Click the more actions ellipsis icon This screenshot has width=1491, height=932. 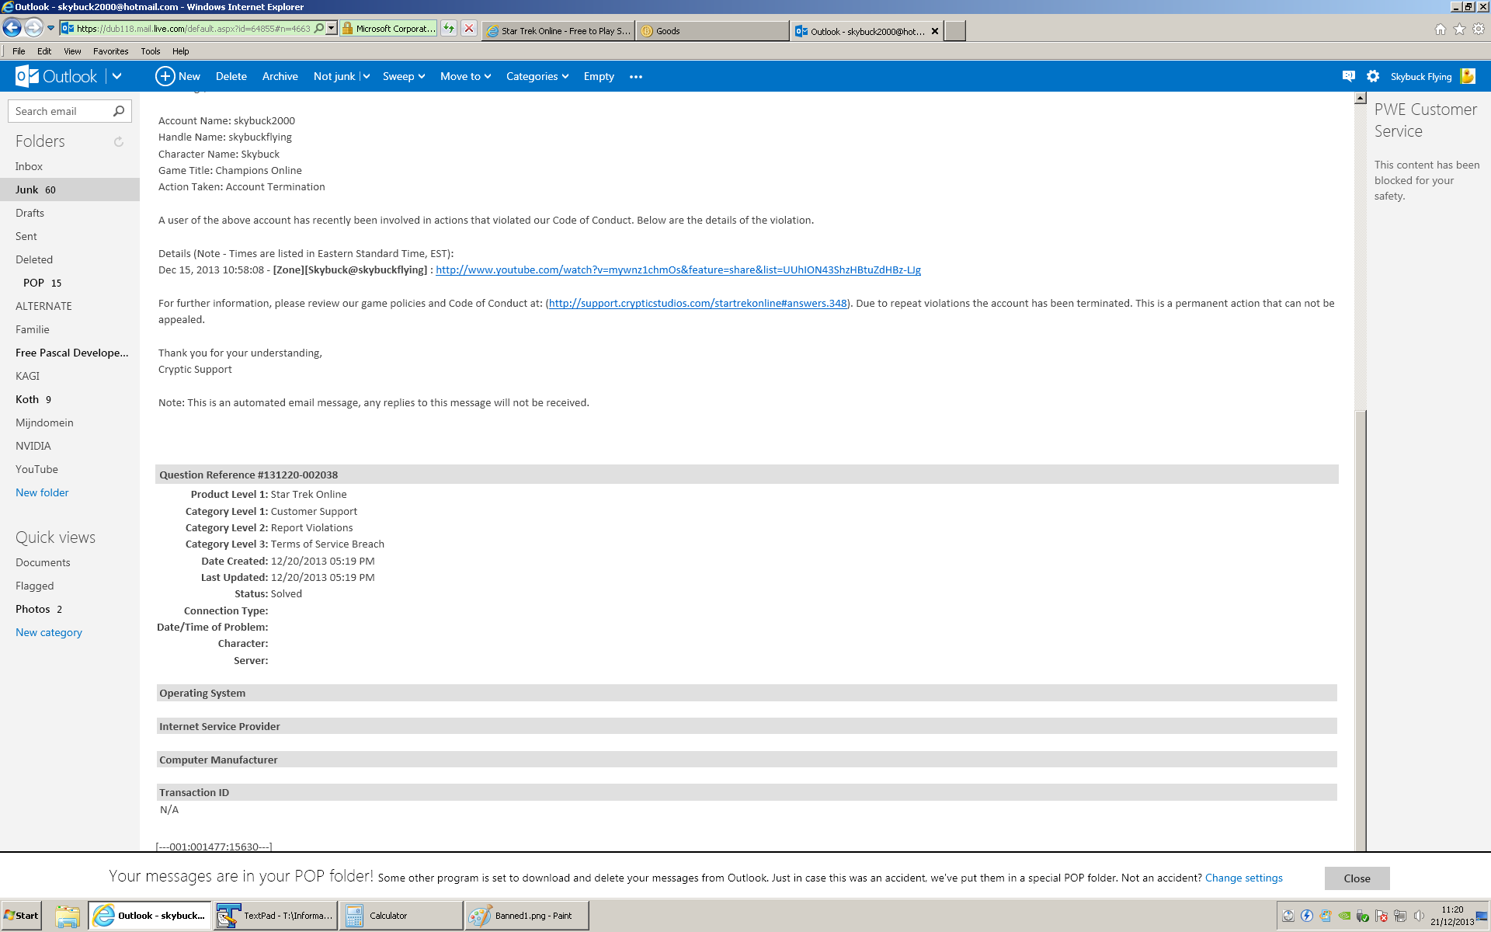tap(636, 77)
